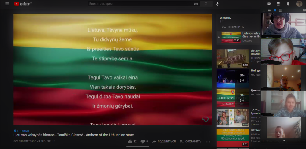The height and width of the screenshot is (149, 306).
Task: Open the 1:35 recommended video thumbnail
Action: pos(233,118)
